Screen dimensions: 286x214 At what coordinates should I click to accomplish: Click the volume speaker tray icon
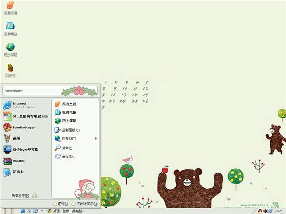[265, 211]
